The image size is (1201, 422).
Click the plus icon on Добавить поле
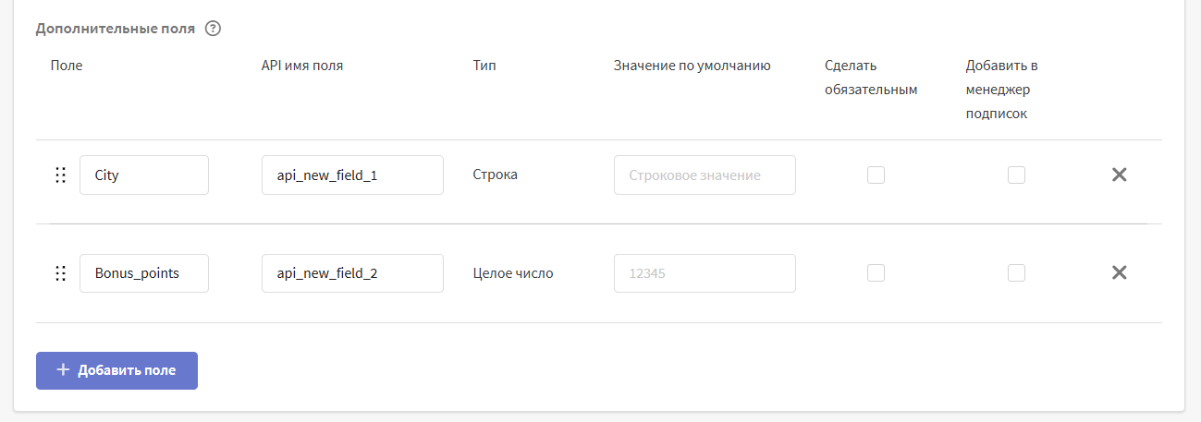tap(63, 370)
